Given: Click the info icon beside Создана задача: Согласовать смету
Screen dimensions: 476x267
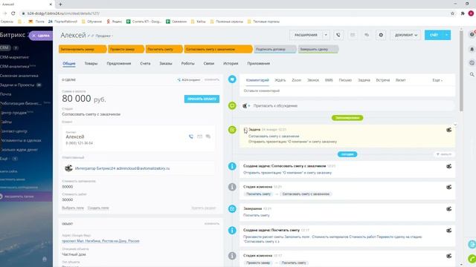Looking at the screenshot, I should click(232, 166).
